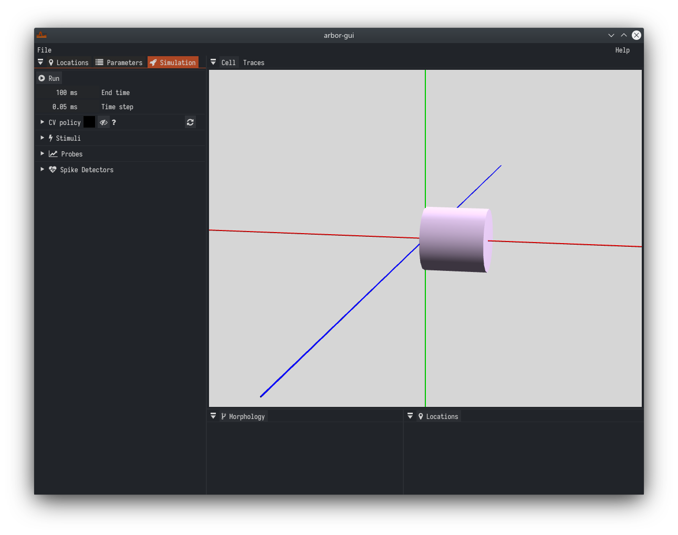
Task: Close the arbor-gui window
Action: click(637, 35)
